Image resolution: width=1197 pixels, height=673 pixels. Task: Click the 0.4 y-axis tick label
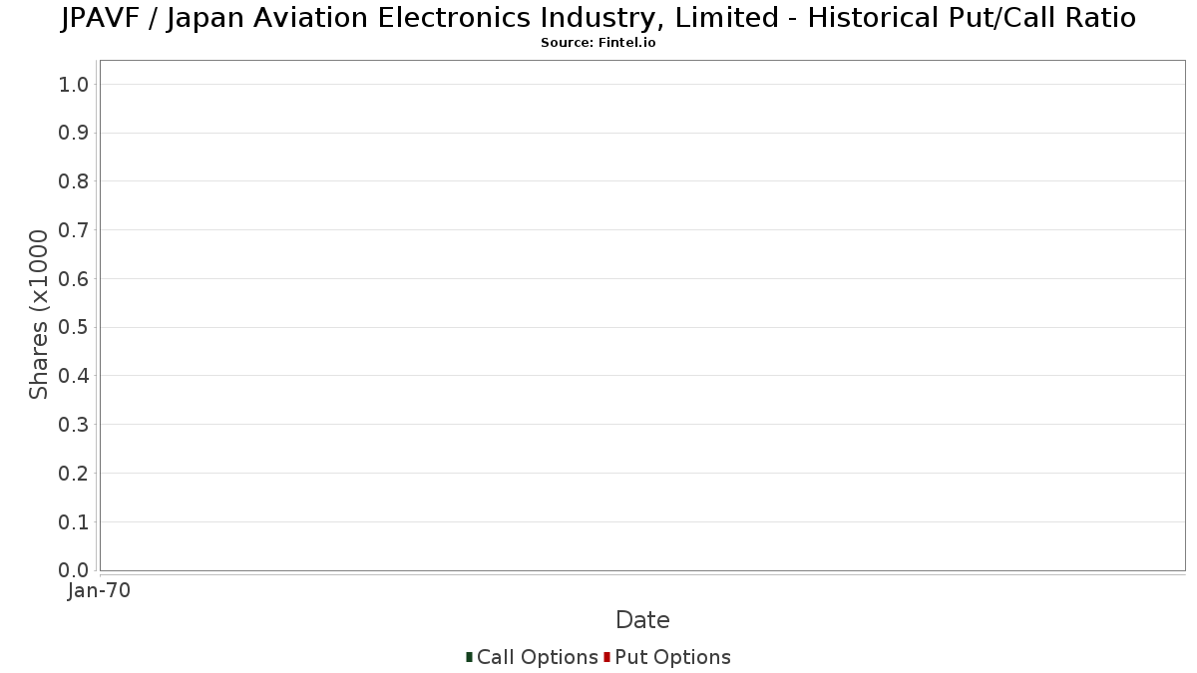click(75, 376)
